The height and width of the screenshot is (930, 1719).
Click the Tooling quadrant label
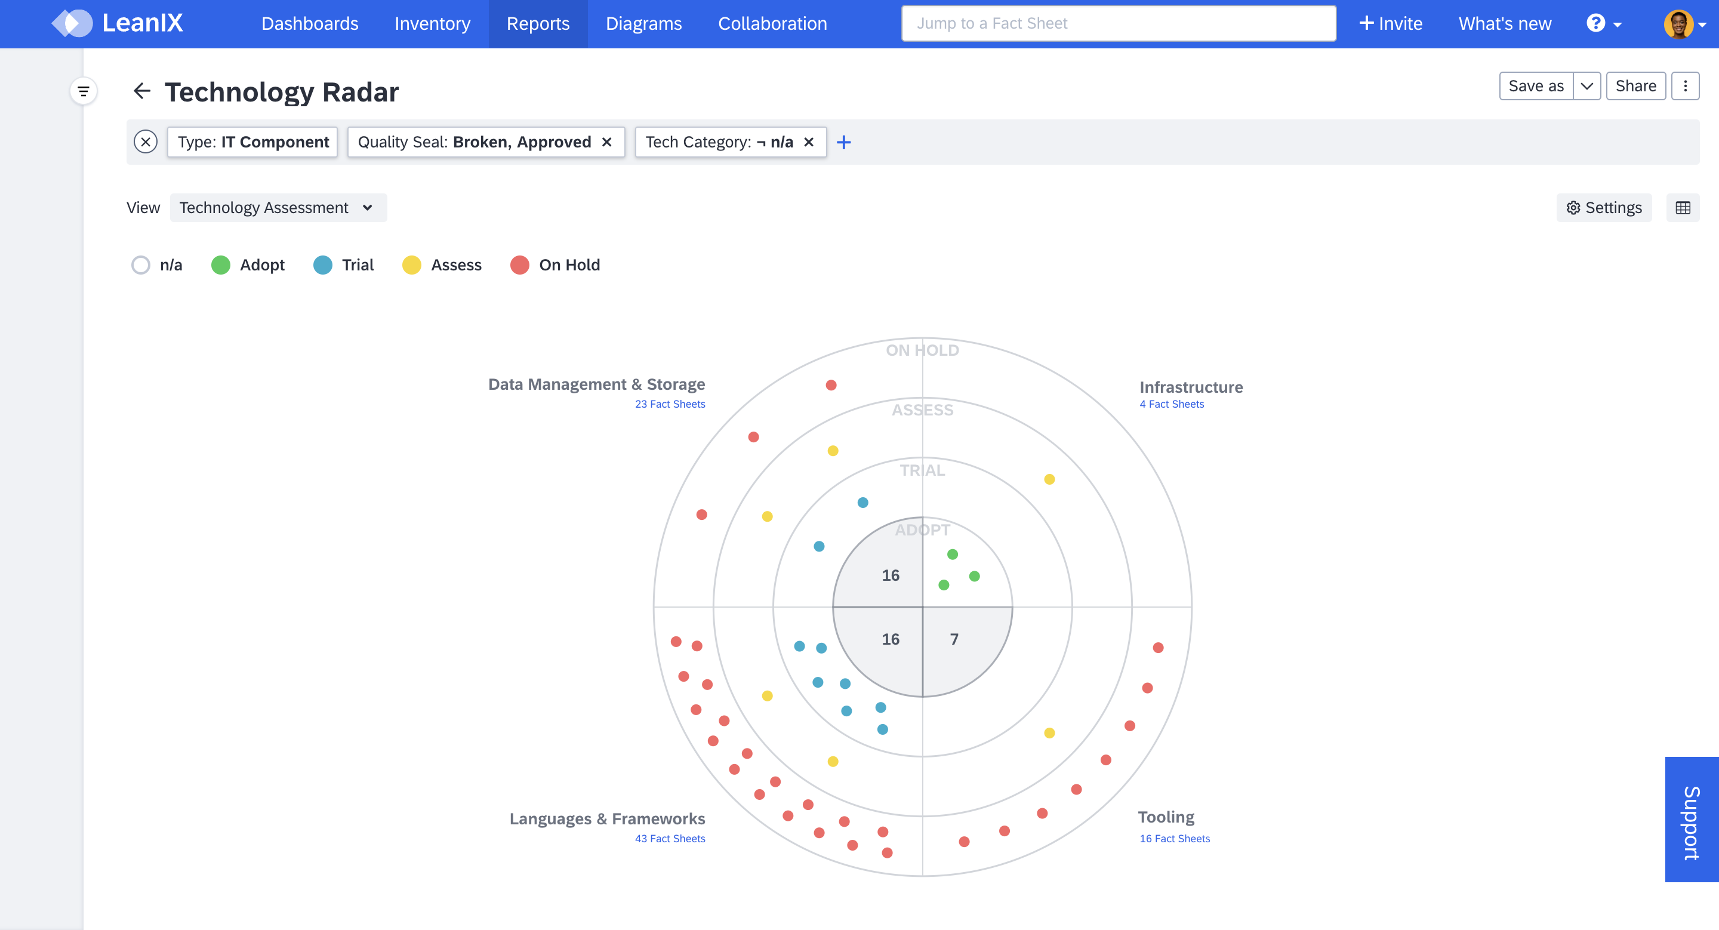(x=1166, y=817)
